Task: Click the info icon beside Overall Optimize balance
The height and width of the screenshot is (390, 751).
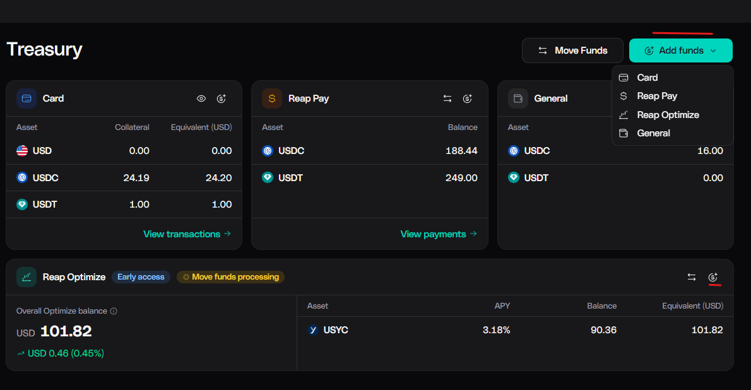Action: [114, 311]
